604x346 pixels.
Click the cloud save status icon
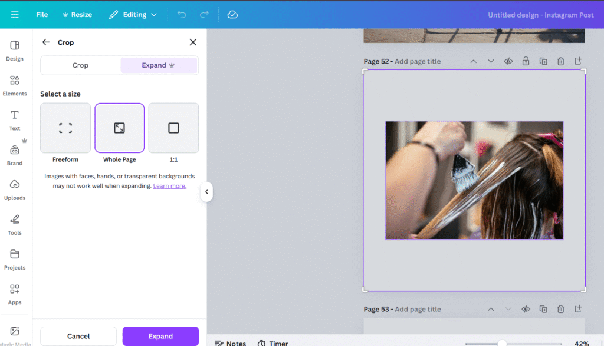[x=232, y=15]
